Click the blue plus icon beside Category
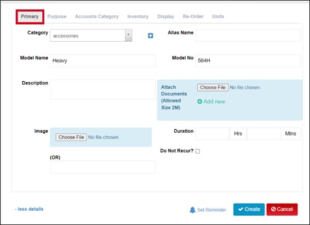The width and height of the screenshot is (310, 225). click(151, 36)
